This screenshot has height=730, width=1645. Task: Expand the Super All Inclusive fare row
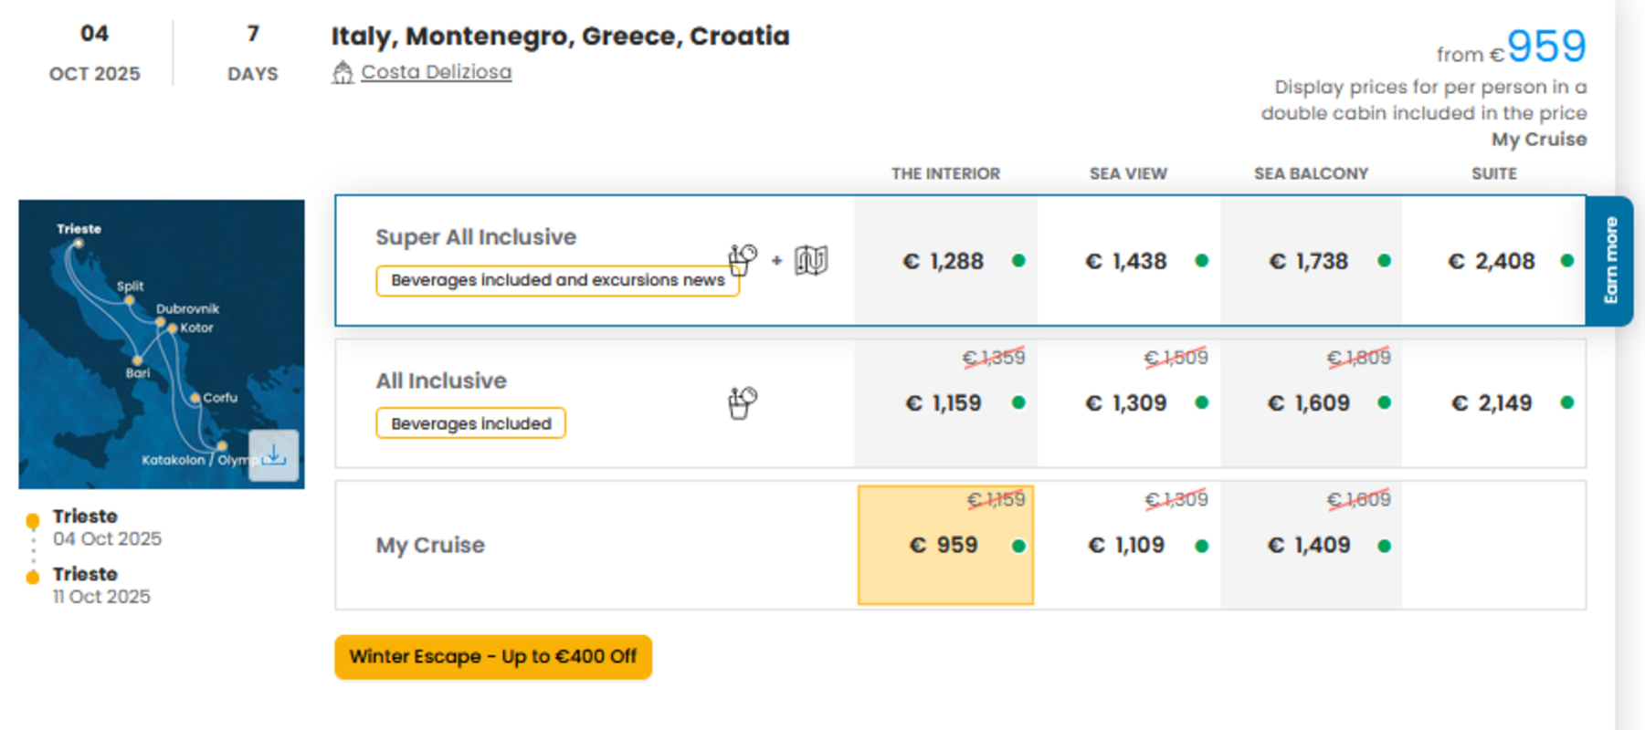click(x=595, y=260)
